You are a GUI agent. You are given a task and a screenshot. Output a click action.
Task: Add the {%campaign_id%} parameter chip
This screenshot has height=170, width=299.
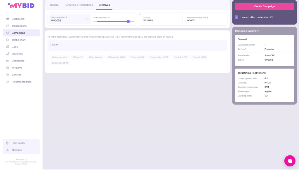pos(159,57)
